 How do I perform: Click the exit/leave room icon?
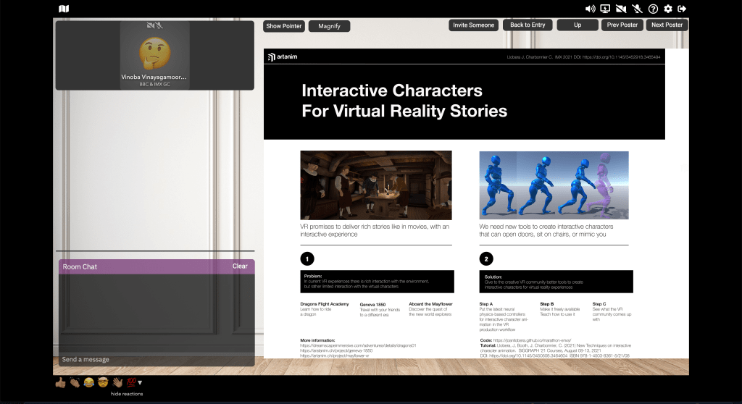(x=682, y=9)
